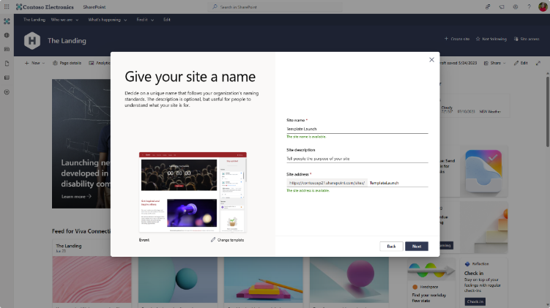Screen dimensions: 550x308
Task: Click the megaphone icon in header
Action: pos(502,7)
